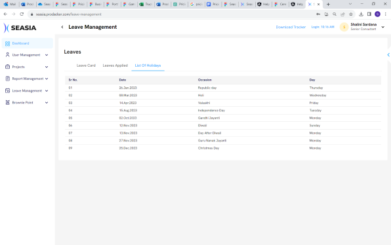Open Dashboard menu item
The height and width of the screenshot is (245, 391).
click(x=28, y=43)
